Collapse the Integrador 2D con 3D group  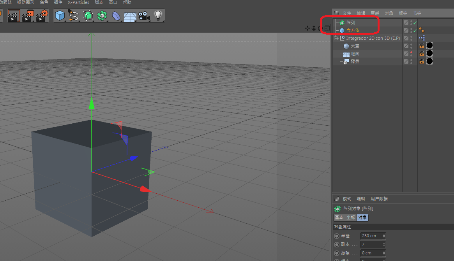pyautogui.click(x=336, y=38)
